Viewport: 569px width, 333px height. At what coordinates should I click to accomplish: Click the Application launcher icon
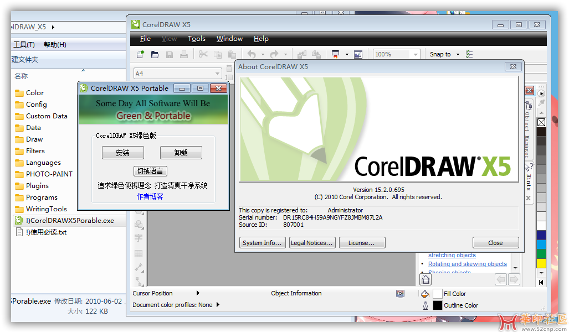pos(335,54)
